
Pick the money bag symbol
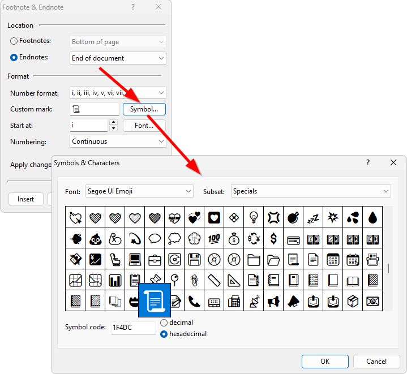[x=234, y=238]
